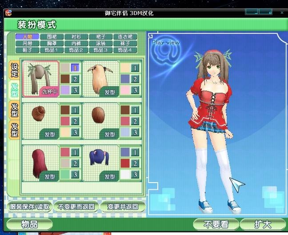
Task: Open the 泳装 category tab
Action: [100, 44]
